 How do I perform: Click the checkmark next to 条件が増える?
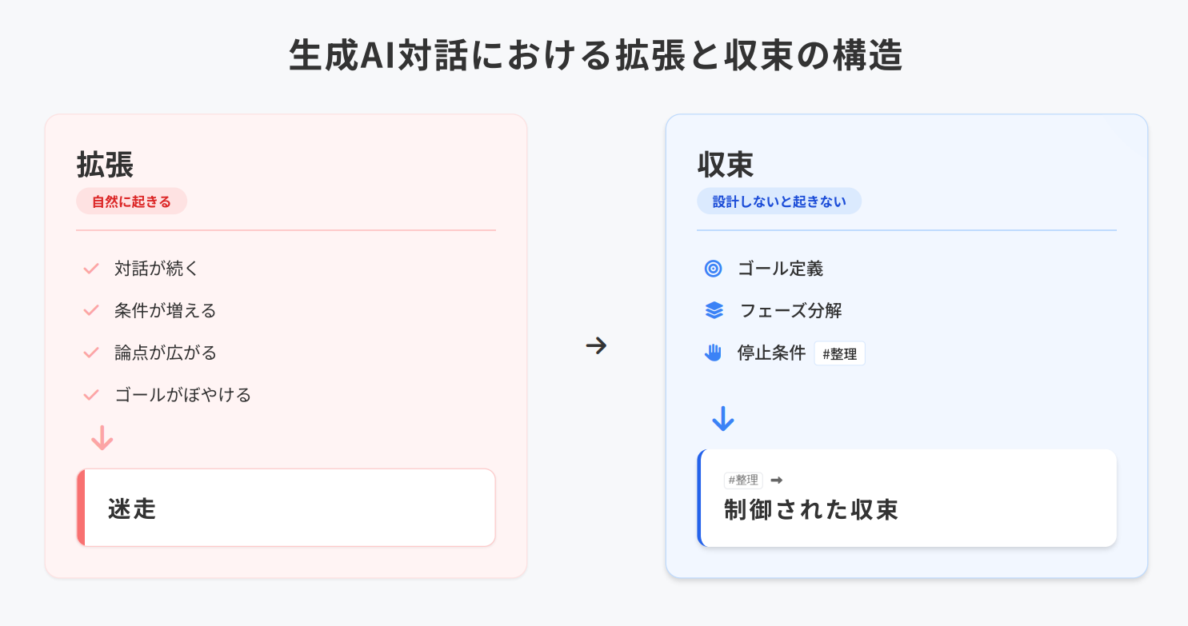[x=91, y=310]
